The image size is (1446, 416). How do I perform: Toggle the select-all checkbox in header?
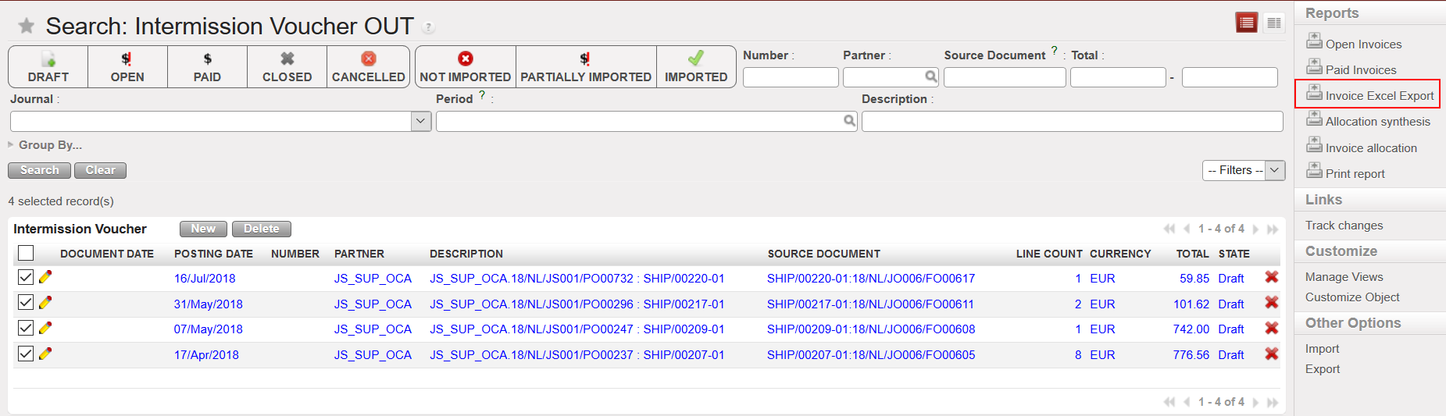pyautogui.click(x=26, y=253)
